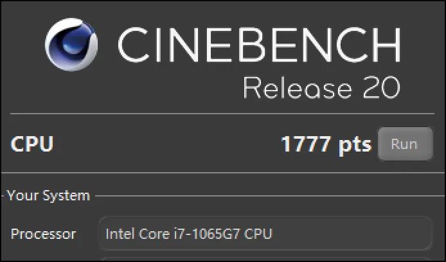Viewport: 446px width, 262px height.
Task: Click the Cinebench sphere logo icon
Action: click(72, 45)
